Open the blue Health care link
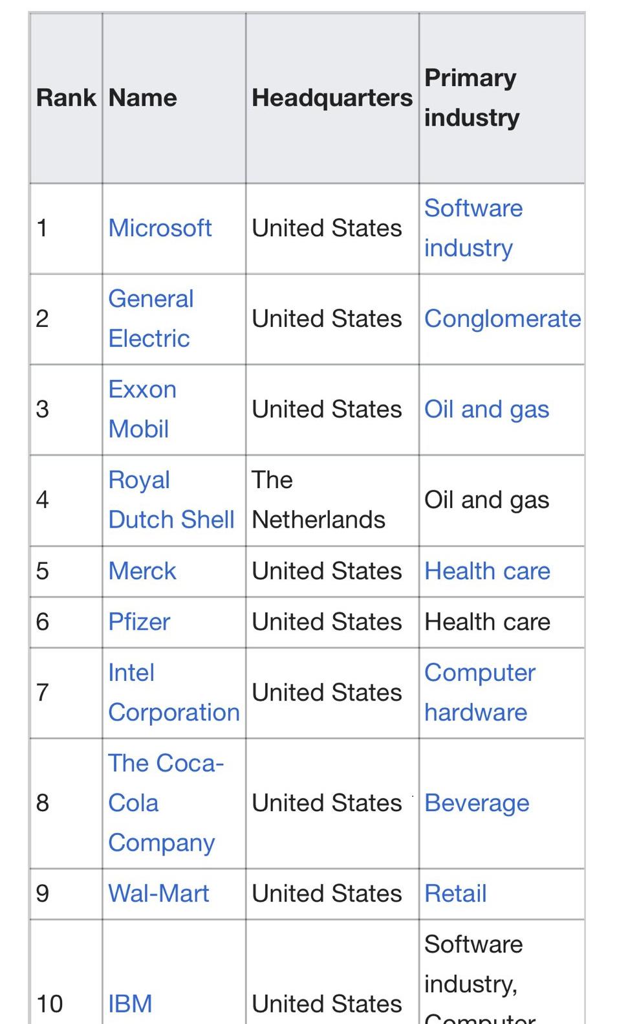 (x=487, y=571)
